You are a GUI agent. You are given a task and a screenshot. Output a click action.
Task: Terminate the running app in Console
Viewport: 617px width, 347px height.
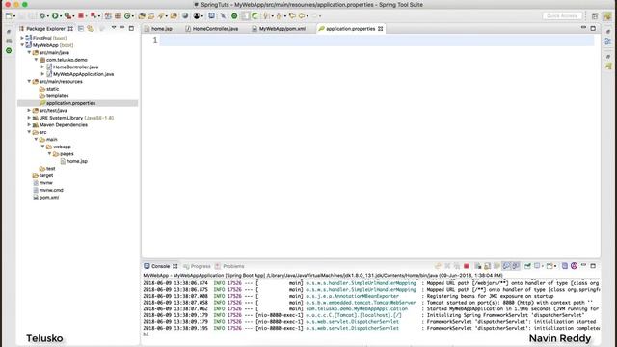click(467, 266)
